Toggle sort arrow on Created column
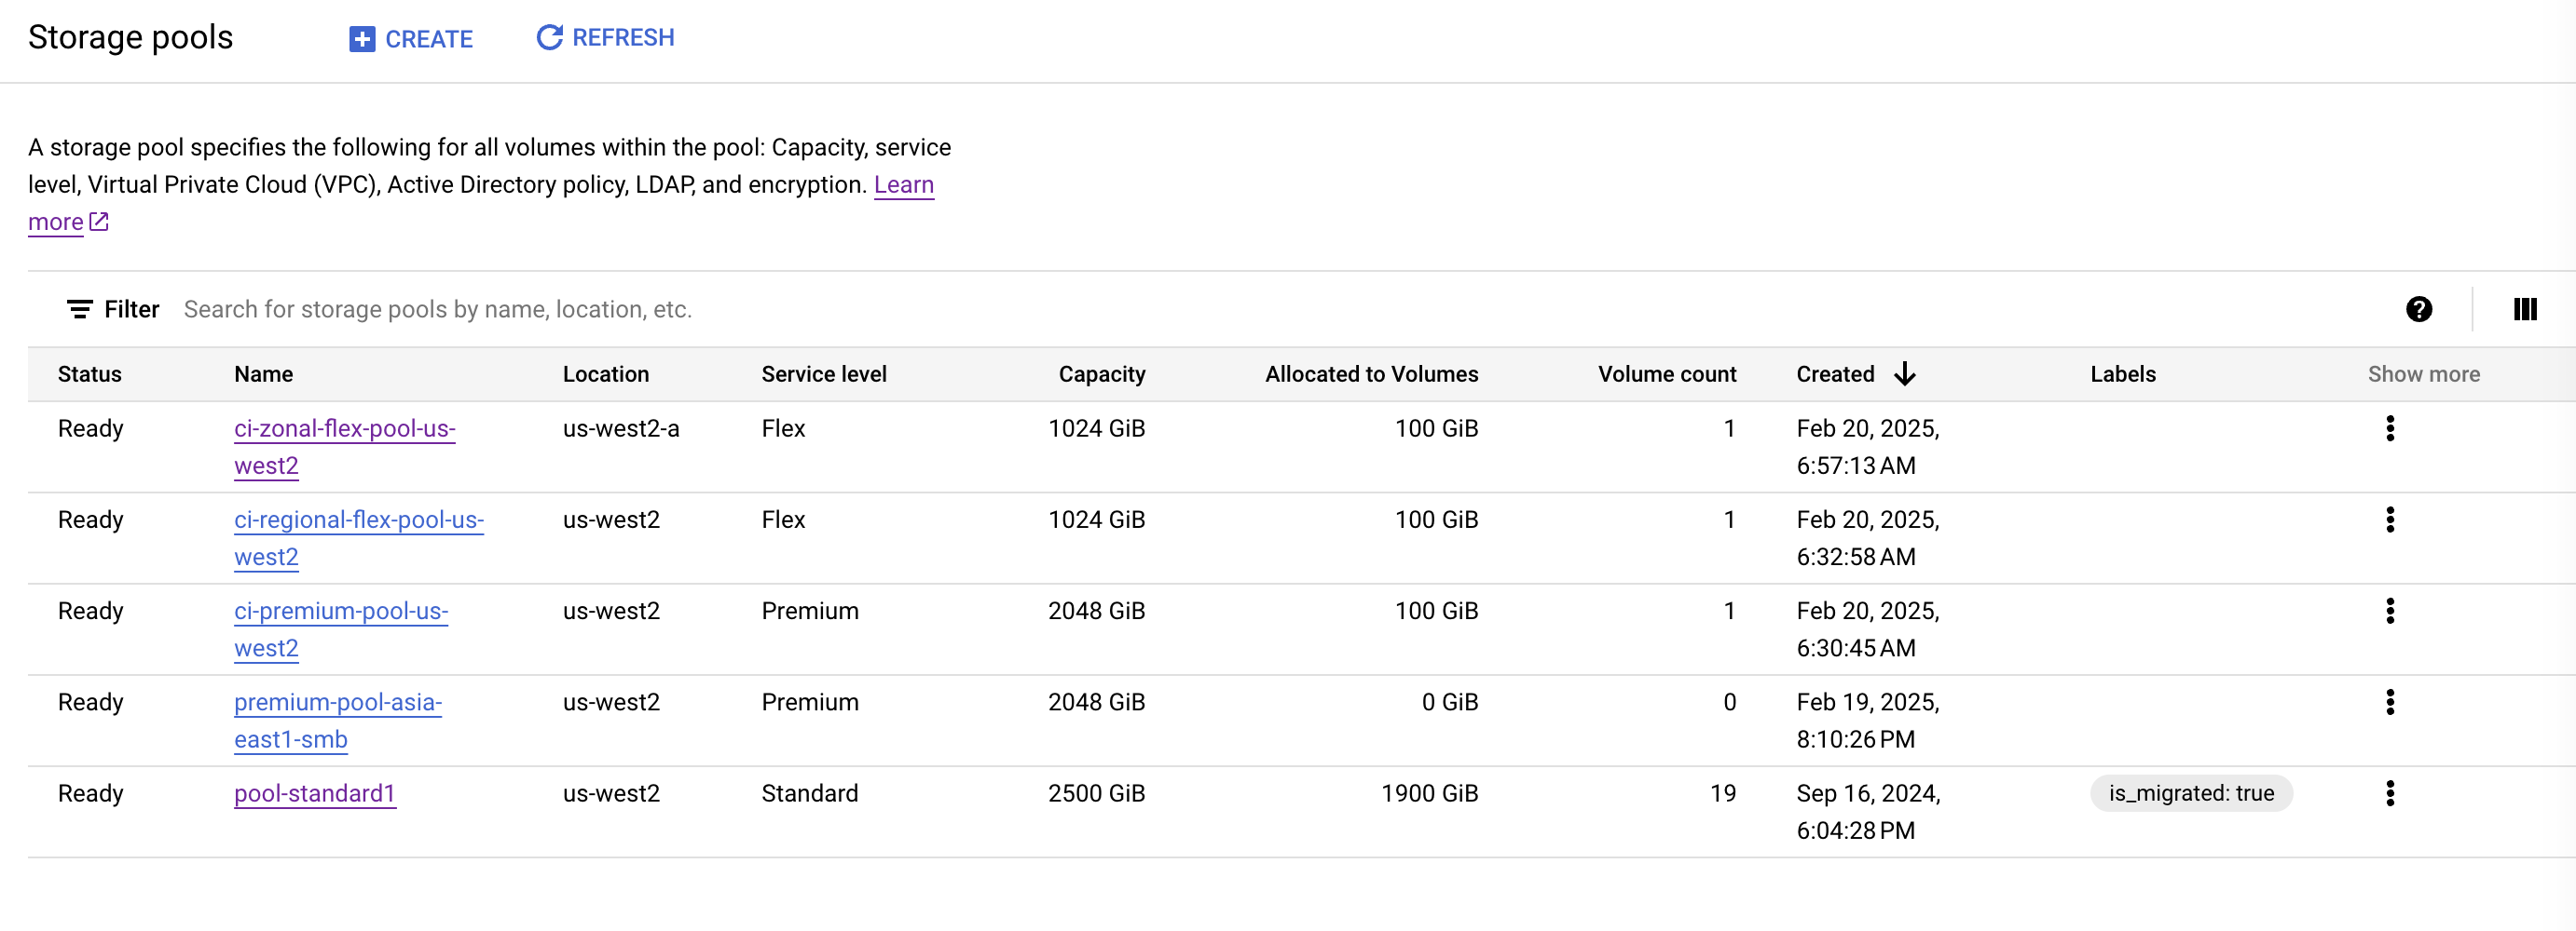This screenshot has height=931, width=2576. tap(1904, 373)
